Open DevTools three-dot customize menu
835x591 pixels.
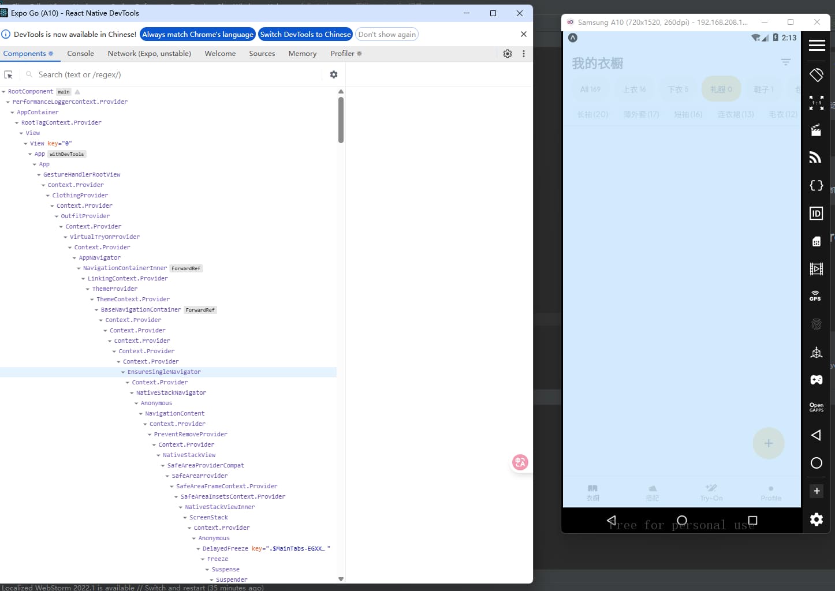(524, 54)
